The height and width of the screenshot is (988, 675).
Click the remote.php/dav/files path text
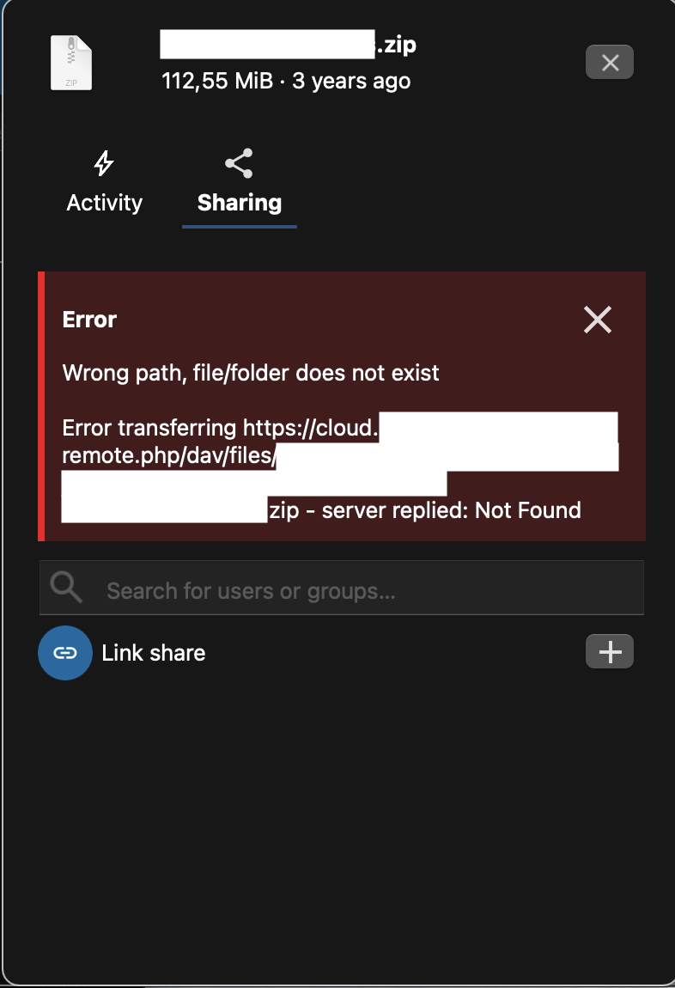168,455
